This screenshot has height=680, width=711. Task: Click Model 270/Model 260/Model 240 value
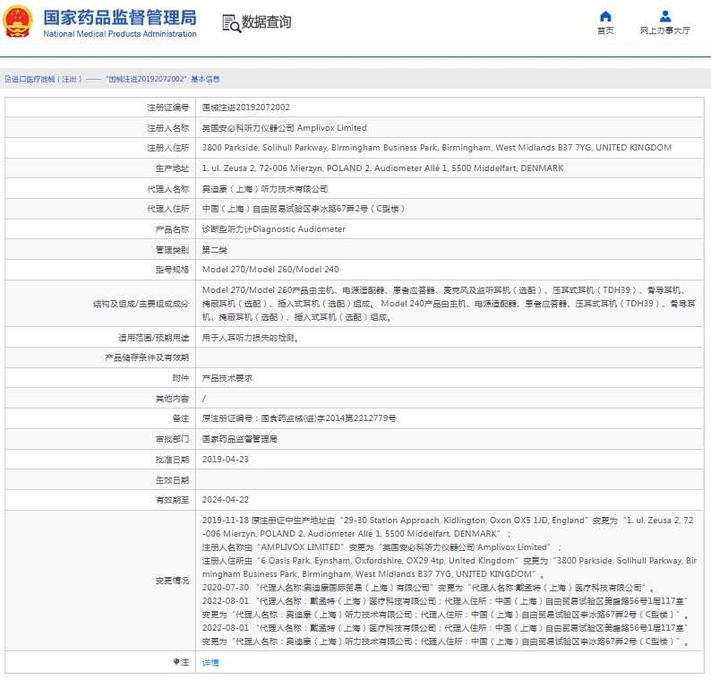click(270, 270)
